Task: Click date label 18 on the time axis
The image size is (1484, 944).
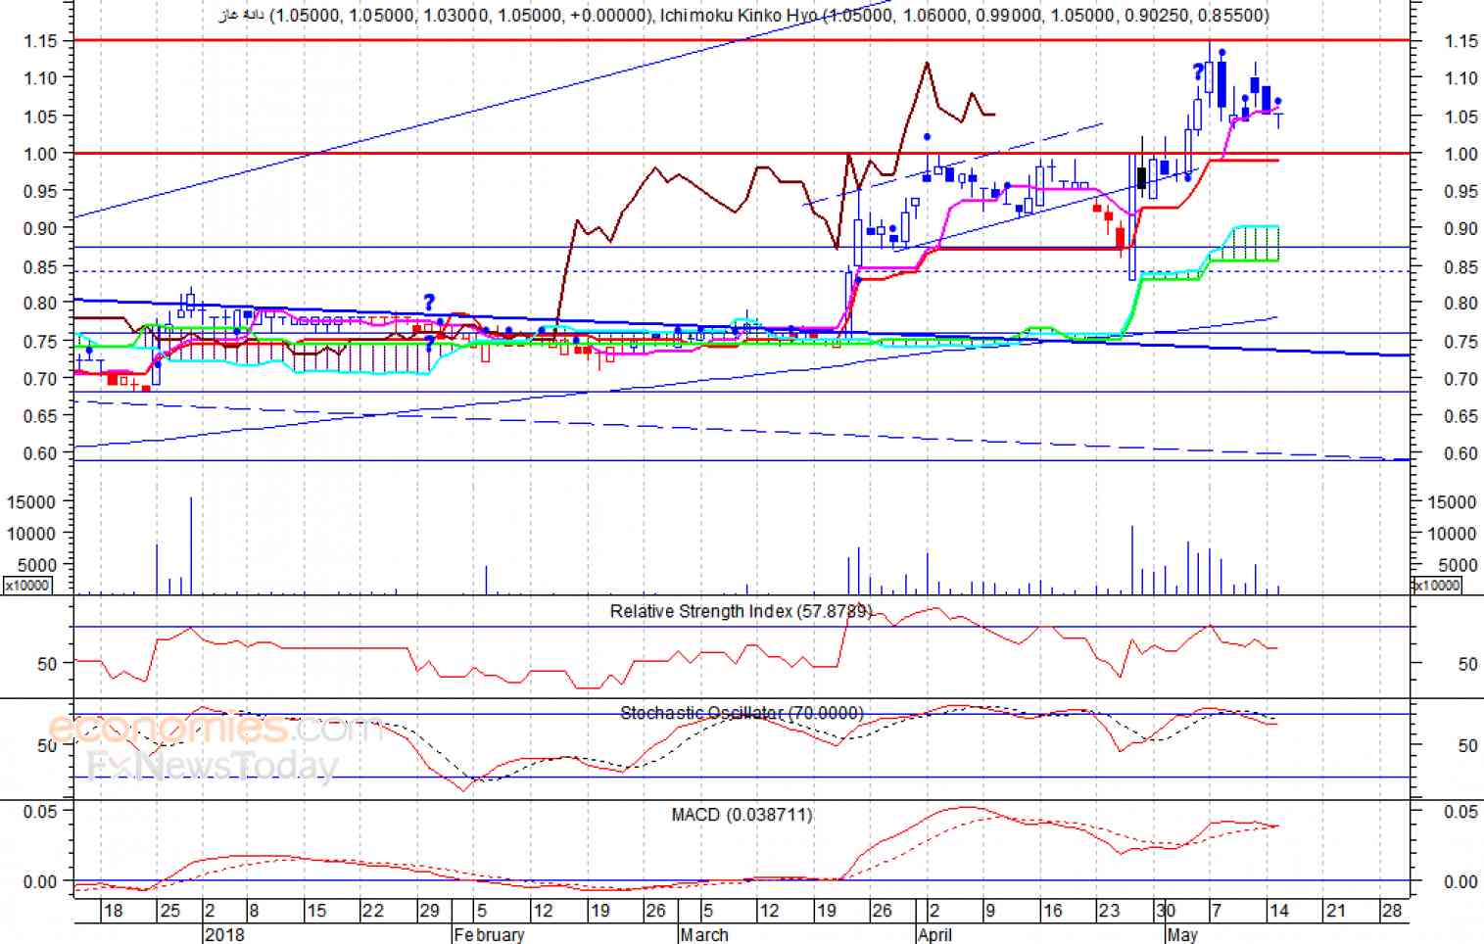Action: (x=114, y=911)
